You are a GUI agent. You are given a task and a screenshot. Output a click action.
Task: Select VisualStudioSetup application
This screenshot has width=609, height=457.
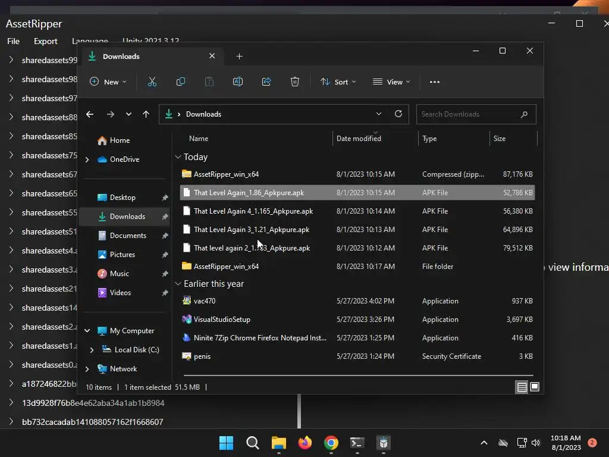click(x=357, y=320)
